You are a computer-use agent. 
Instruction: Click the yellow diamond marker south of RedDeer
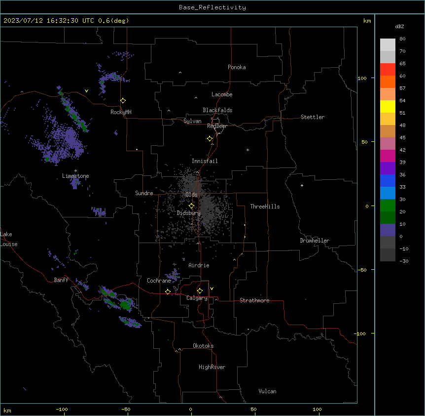coord(210,139)
